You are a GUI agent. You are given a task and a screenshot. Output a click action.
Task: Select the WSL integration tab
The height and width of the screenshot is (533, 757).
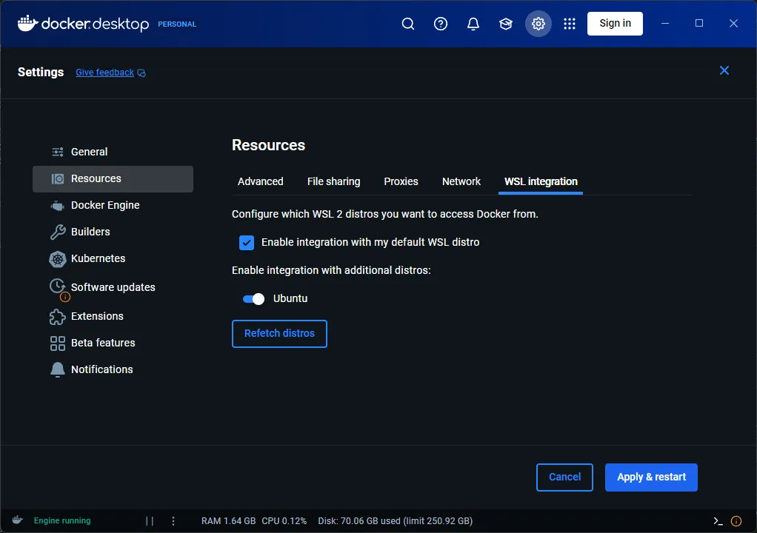pos(541,182)
